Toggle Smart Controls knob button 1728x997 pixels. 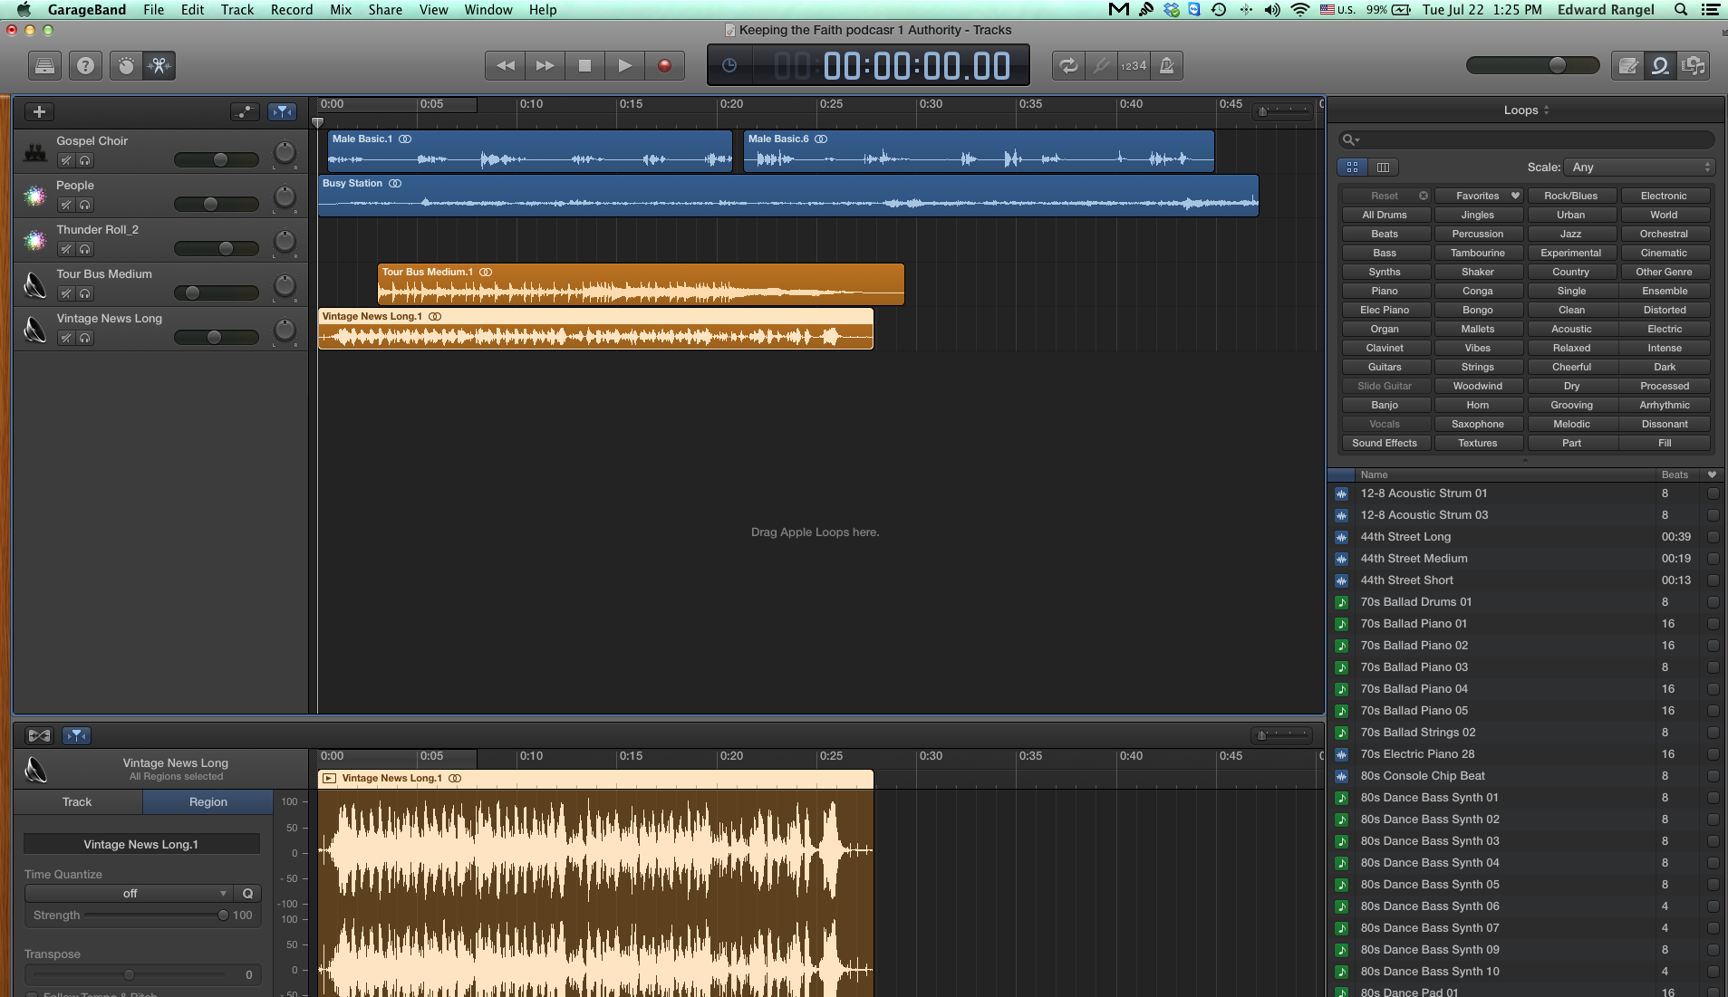pos(126,65)
